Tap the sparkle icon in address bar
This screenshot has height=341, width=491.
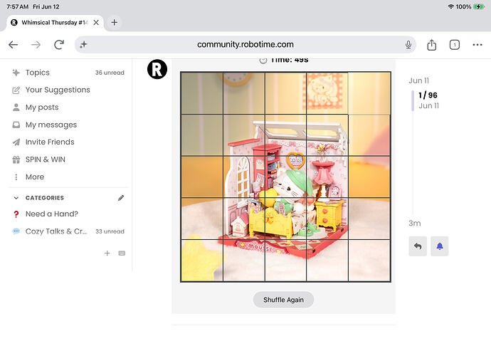(83, 45)
